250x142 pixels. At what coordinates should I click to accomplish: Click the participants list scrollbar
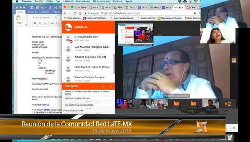click(114, 64)
